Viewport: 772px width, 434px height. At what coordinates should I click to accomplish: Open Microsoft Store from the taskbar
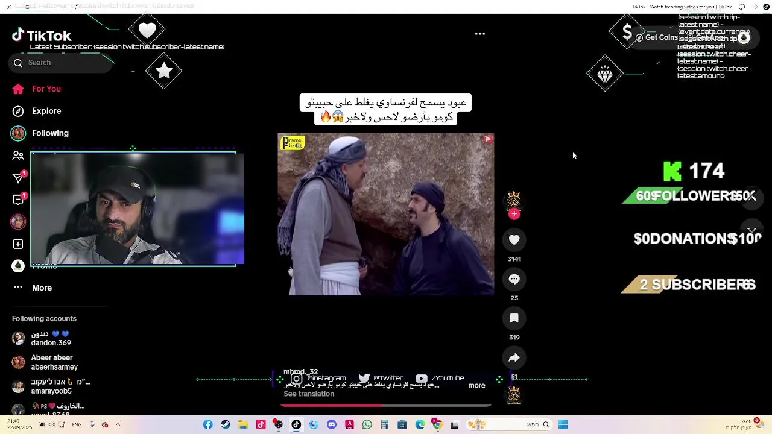[x=402, y=425]
